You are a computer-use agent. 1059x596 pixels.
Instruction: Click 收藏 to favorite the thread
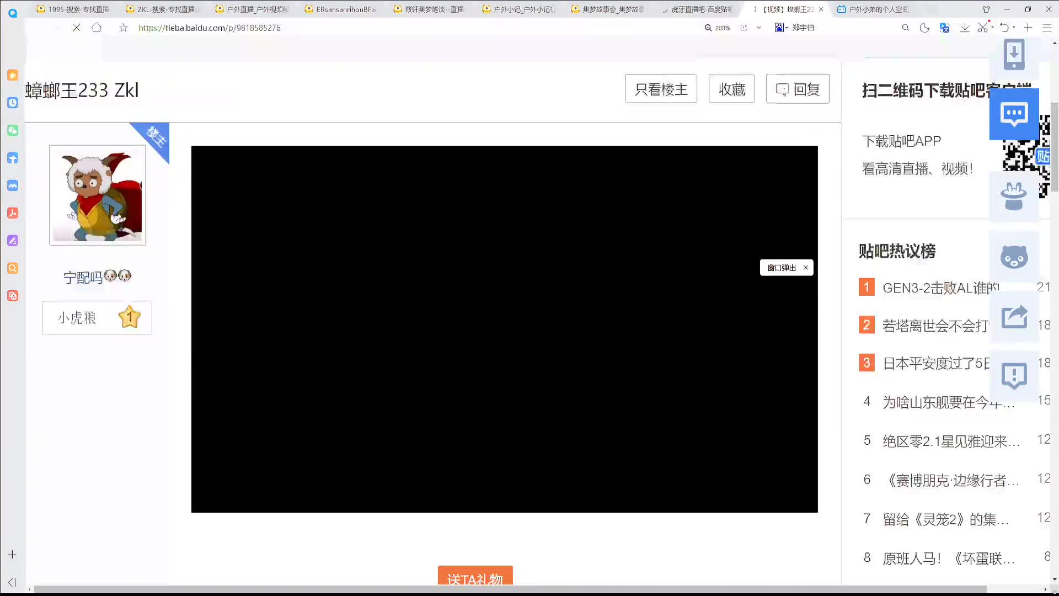coord(731,89)
